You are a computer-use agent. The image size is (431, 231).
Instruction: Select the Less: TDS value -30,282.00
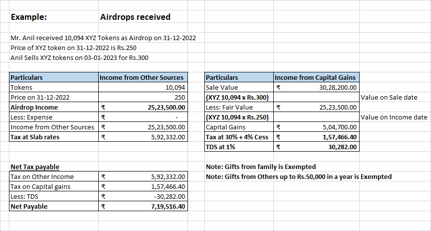click(168, 197)
